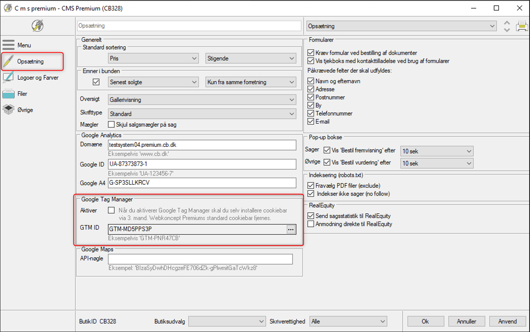The width and height of the screenshot is (530, 332).
Task: Toggle Indekser ikke sager (no follow)
Action: pos(311,194)
